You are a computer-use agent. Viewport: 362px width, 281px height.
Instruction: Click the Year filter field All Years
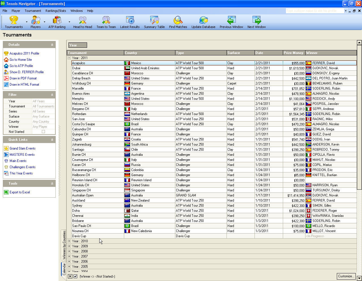tap(43, 101)
